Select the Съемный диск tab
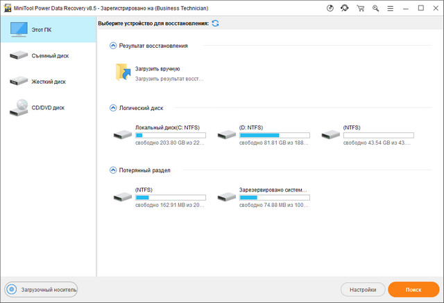The image size is (444, 303). (48, 55)
